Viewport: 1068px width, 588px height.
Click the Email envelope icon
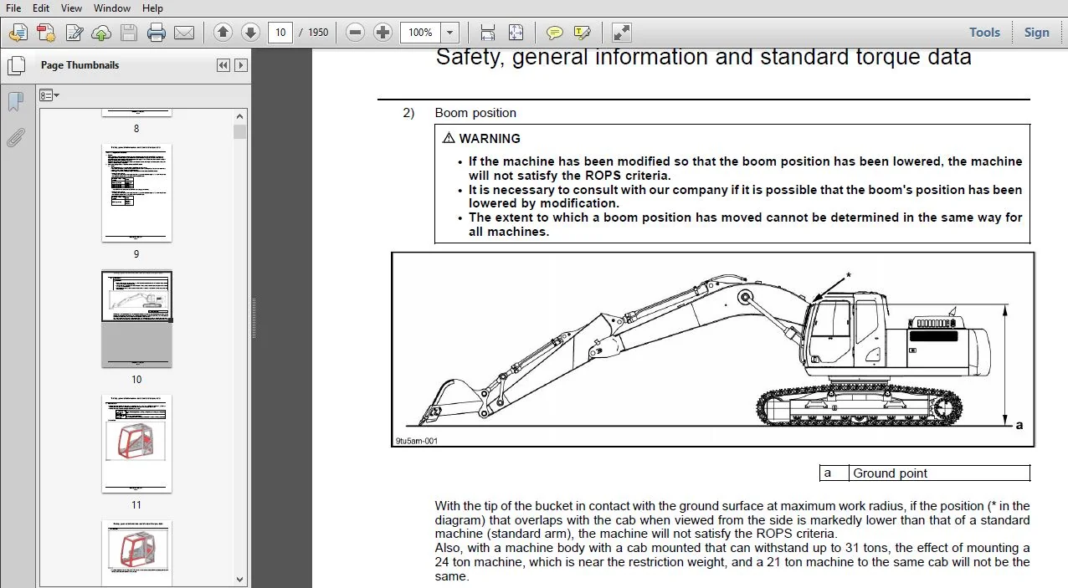(x=183, y=33)
